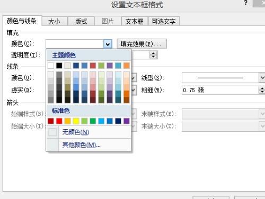The width and height of the screenshot is (265, 199).
Task: Select the standard green color swatch
Action: (x=93, y=121)
